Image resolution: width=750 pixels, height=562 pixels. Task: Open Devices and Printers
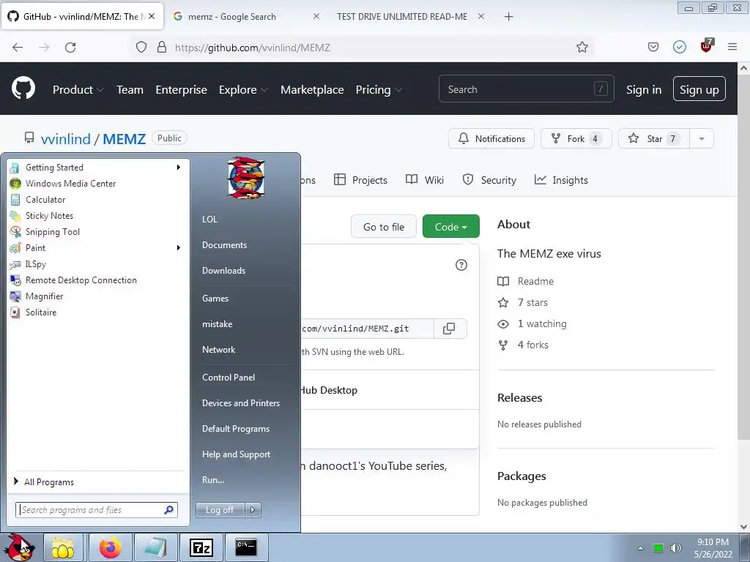(x=241, y=403)
